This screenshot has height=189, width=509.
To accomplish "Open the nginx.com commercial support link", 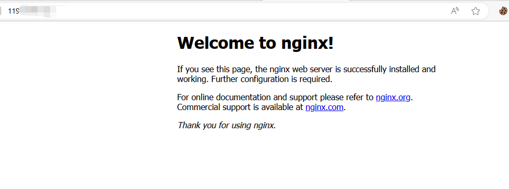I will [x=324, y=107].
